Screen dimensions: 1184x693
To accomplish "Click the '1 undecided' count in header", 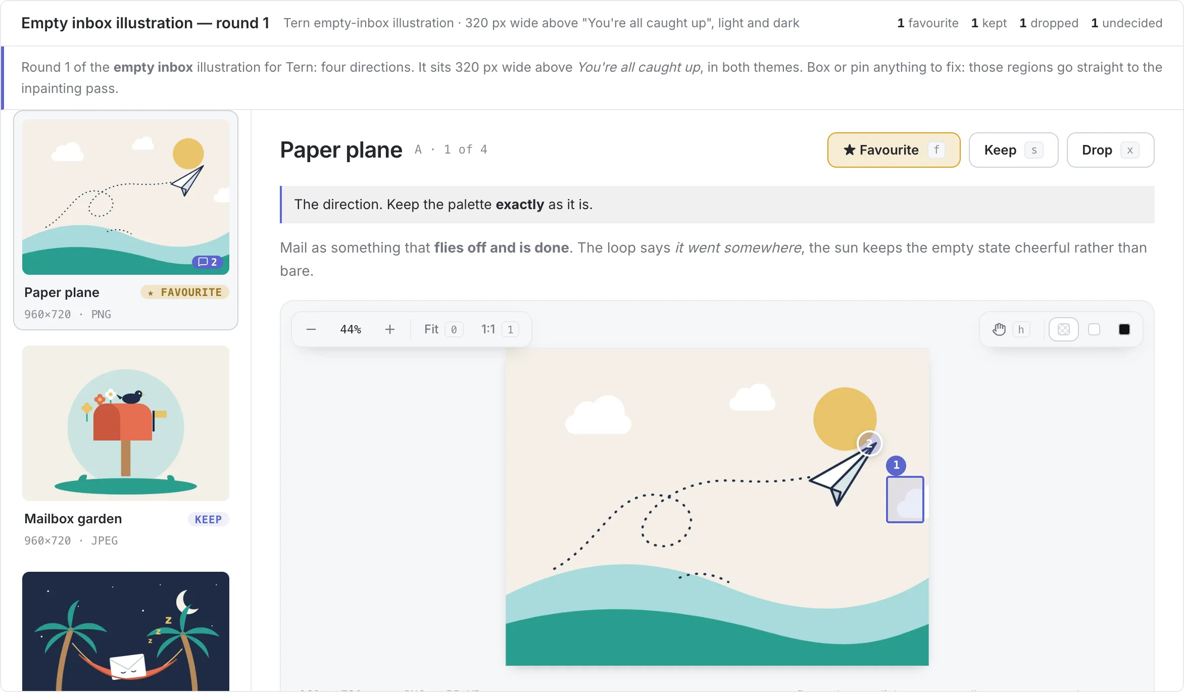I will pos(1127,23).
